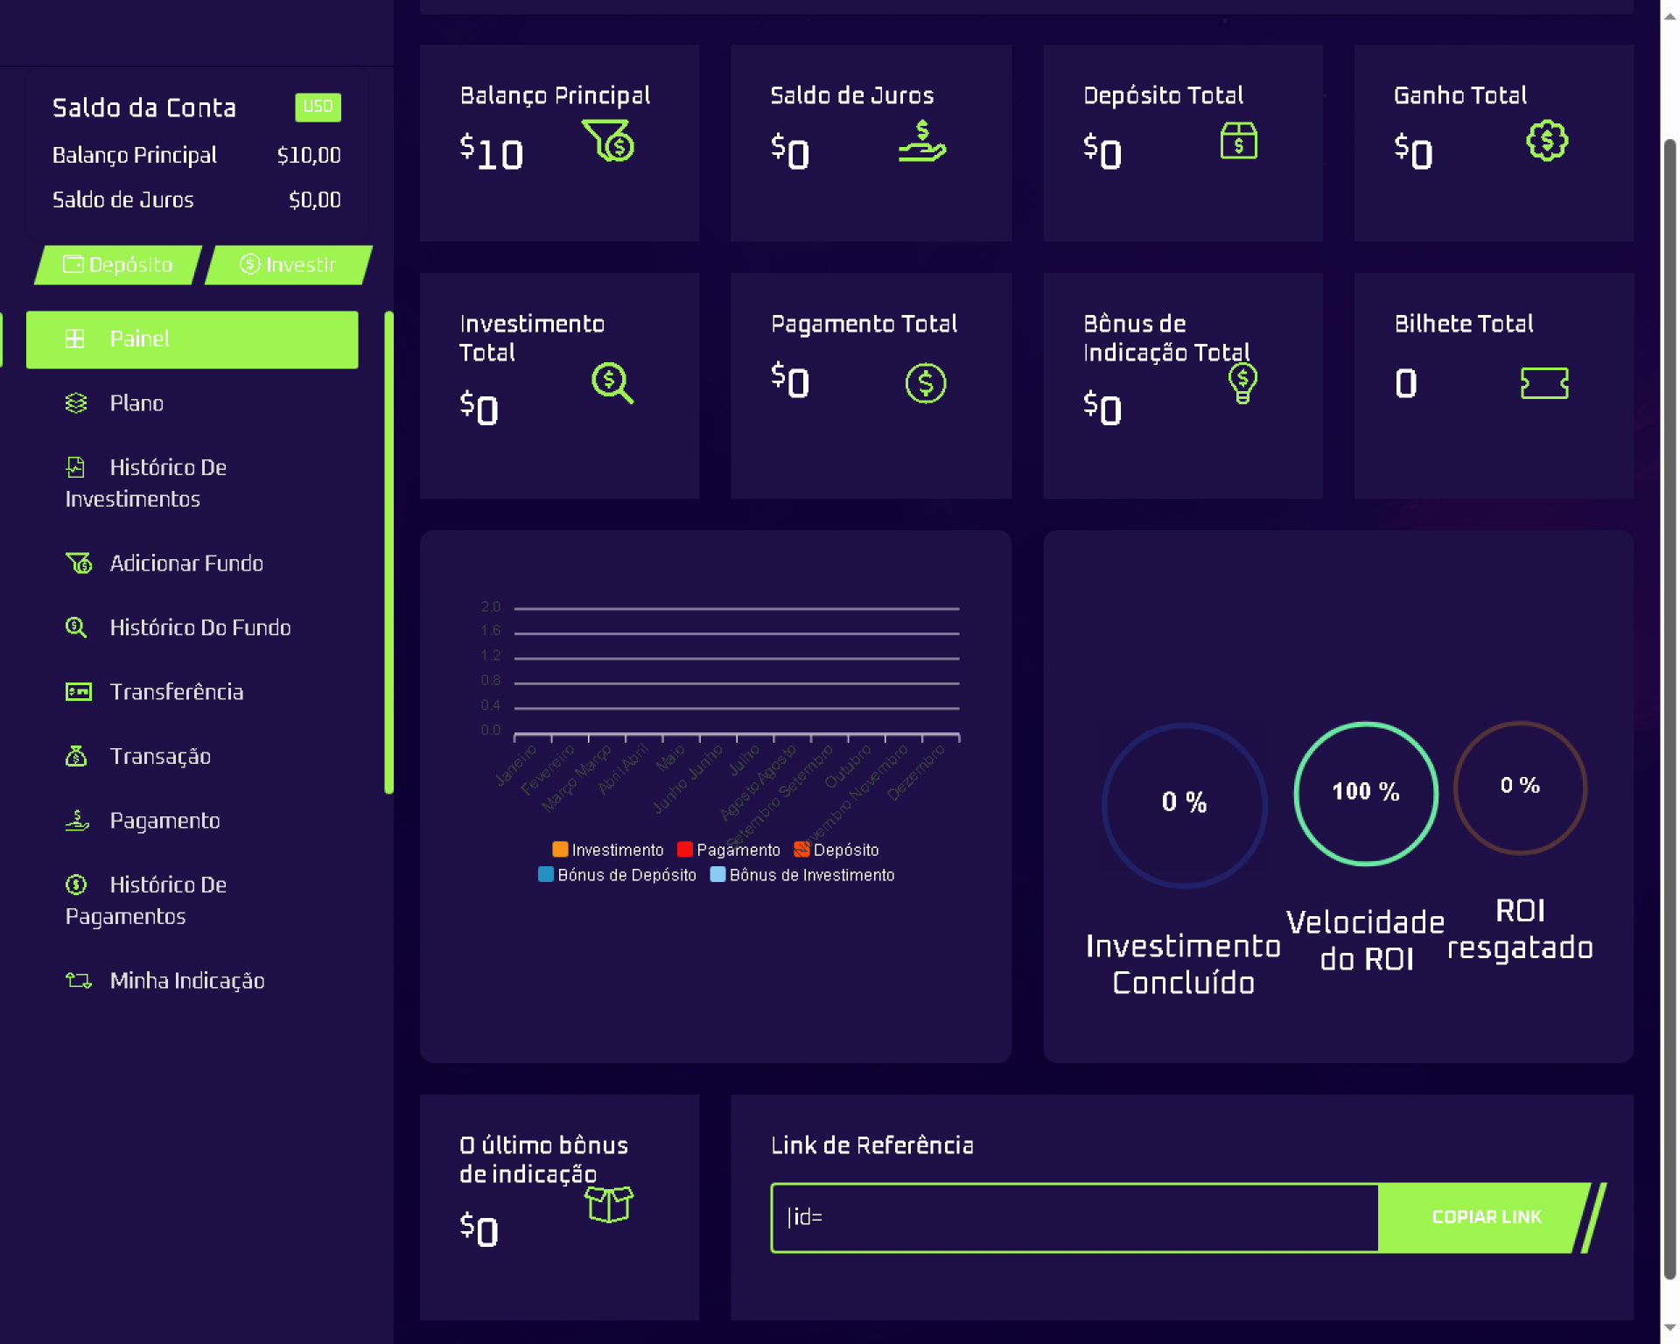Click the ticket icon in Bilhete Total card
1680x1344 pixels.
[x=1543, y=383]
